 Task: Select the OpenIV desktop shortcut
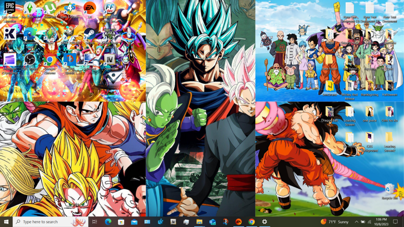point(110,62)
